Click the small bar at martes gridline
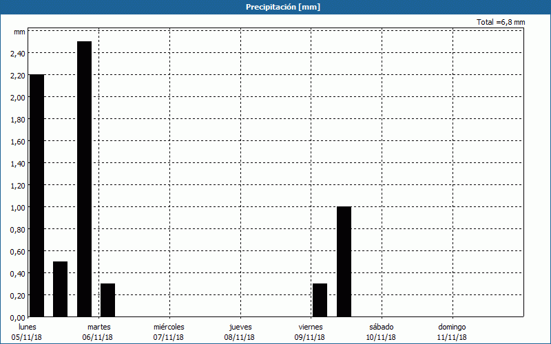This screenshot has width=551, height=344. 108,300
